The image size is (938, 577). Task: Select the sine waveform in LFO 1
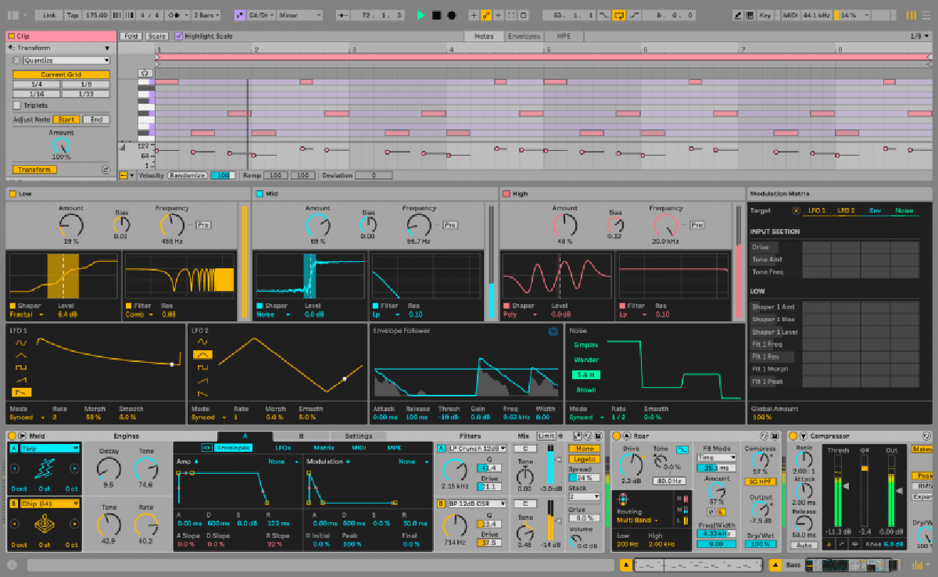[21, 342]
